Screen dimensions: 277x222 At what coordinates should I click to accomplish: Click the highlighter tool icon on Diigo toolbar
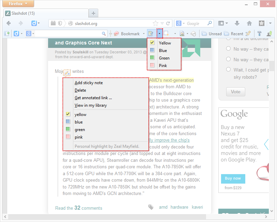click(x=151, y=34)
